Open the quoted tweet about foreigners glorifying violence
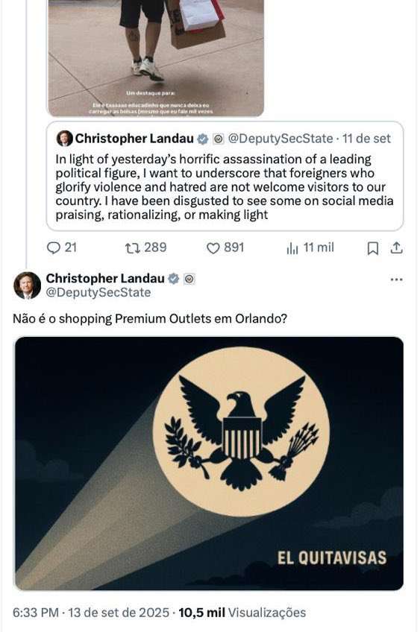The width and height of the screenshot is (420, 632). [x=225, y=176]
